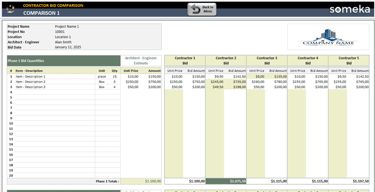Select the 'Item - Description 1' cell

(x=55, y=76)
